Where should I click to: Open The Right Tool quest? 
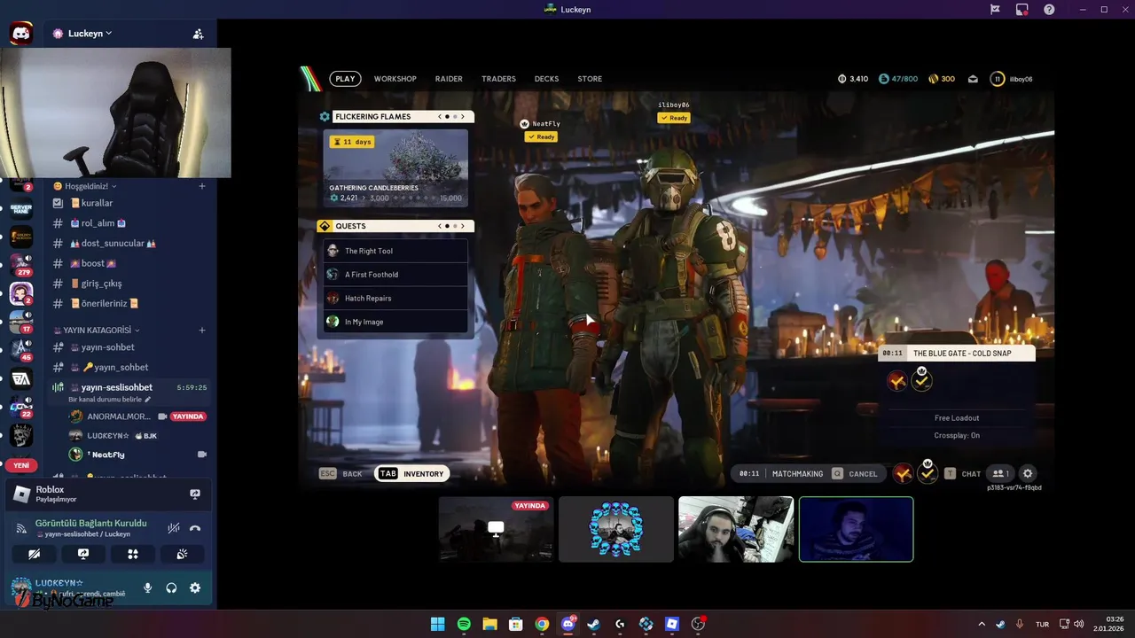[x=395, y=251]
